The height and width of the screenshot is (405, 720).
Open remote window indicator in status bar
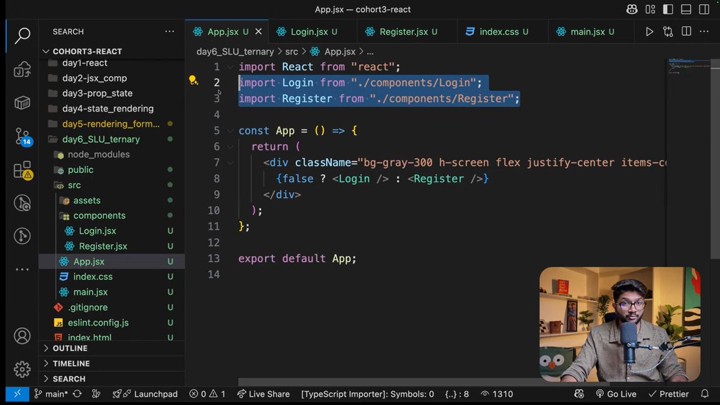pyautogui.click(x=17, y=394)
